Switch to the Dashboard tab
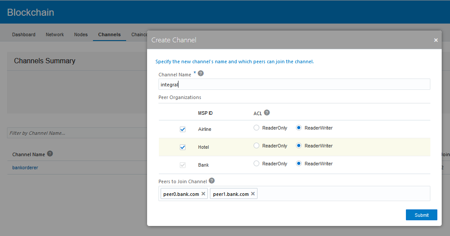450x236 pixels. pos(24,34)
